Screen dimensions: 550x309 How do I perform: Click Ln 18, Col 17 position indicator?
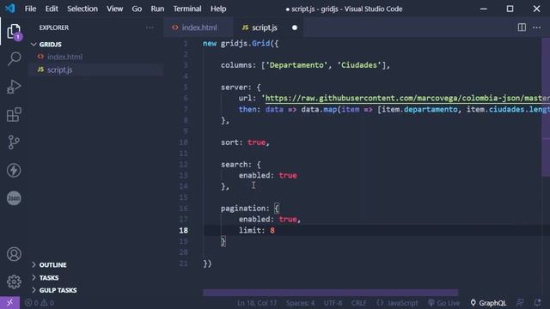257,303
